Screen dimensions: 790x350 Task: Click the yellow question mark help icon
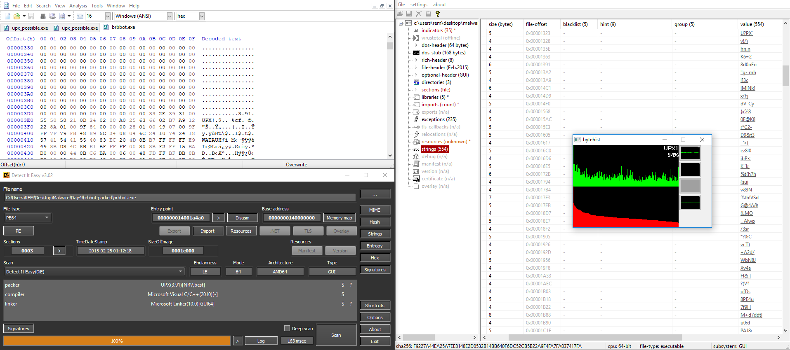(x=438, y=14)
